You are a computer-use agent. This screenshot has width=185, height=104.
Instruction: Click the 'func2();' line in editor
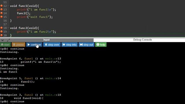[24, 13]
